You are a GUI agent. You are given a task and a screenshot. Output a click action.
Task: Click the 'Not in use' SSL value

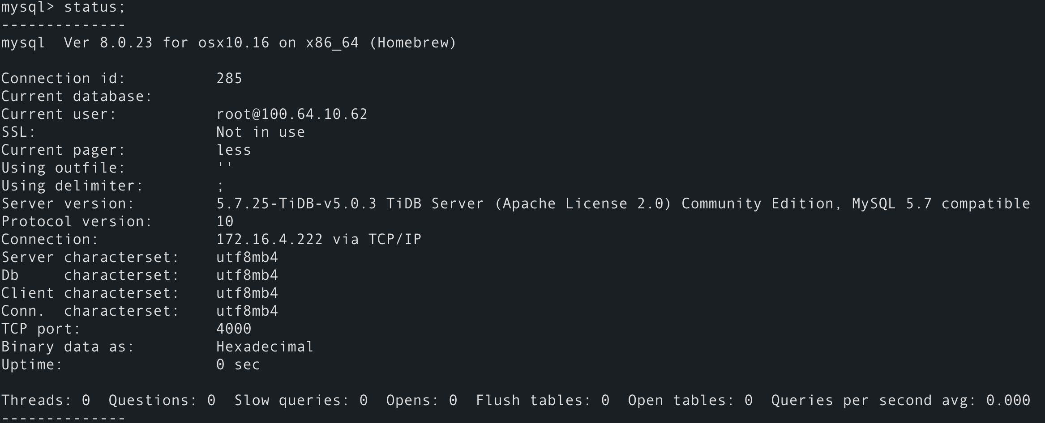point(261,132)
